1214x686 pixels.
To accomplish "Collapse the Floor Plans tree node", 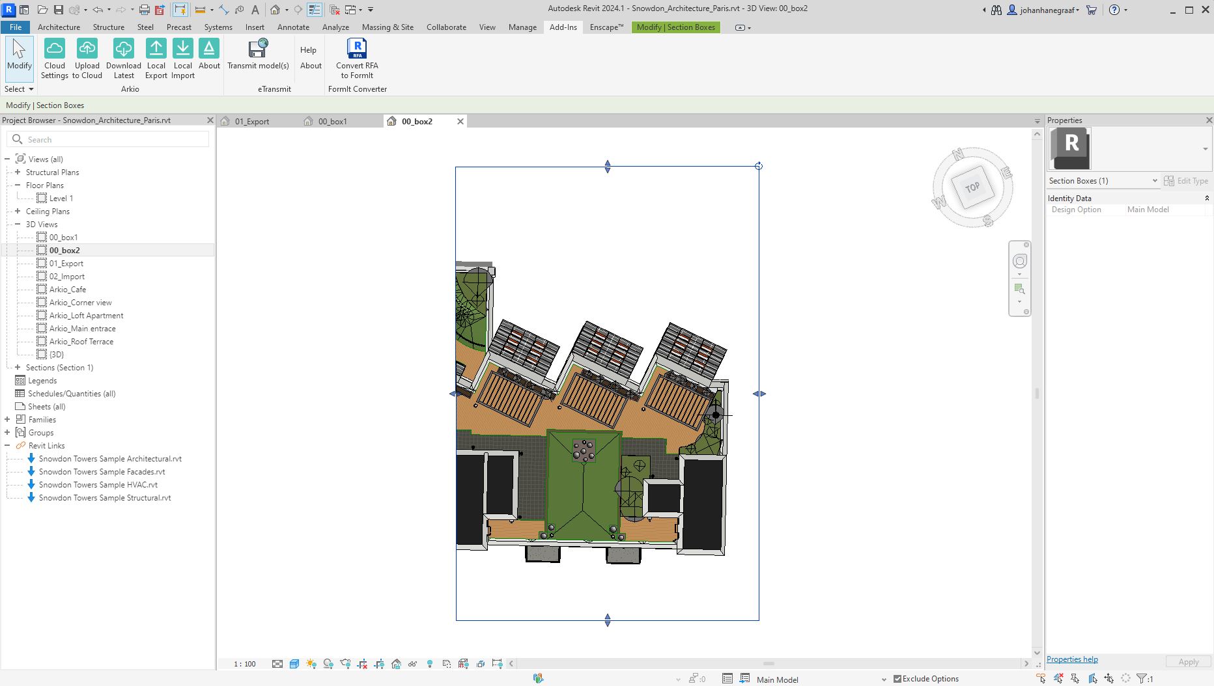I will [x=18, y=185].
